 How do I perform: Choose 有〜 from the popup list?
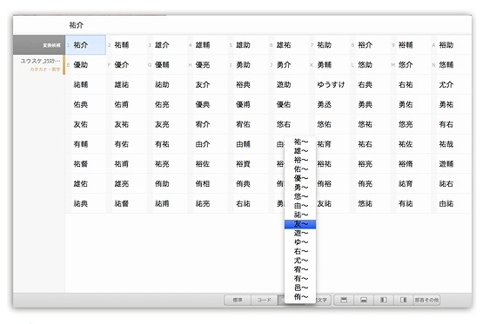tap(300, 279)
